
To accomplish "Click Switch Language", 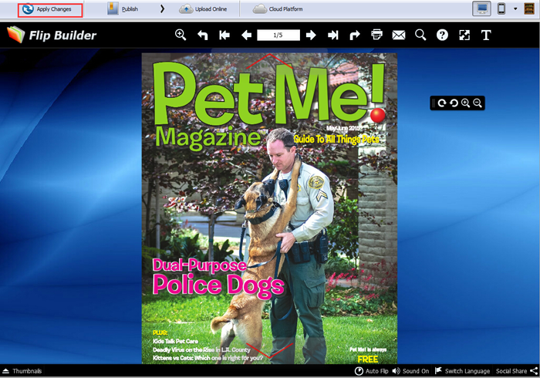I will pyautogui.click(x=462, y=371).
